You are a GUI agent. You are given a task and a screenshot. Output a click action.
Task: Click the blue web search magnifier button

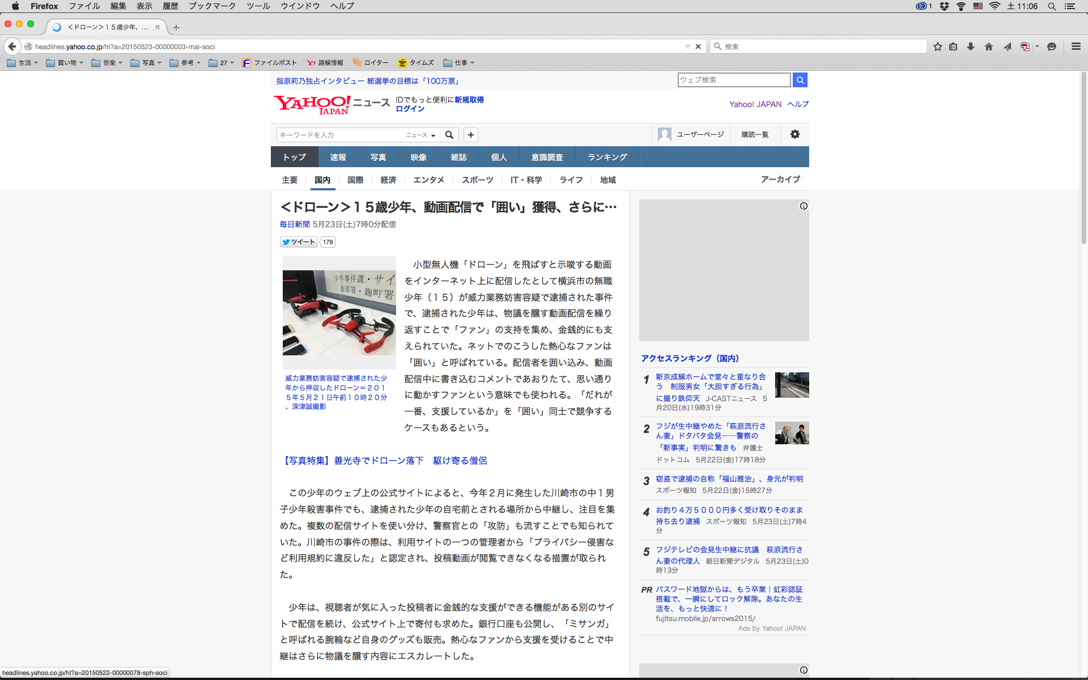(800, 80)
